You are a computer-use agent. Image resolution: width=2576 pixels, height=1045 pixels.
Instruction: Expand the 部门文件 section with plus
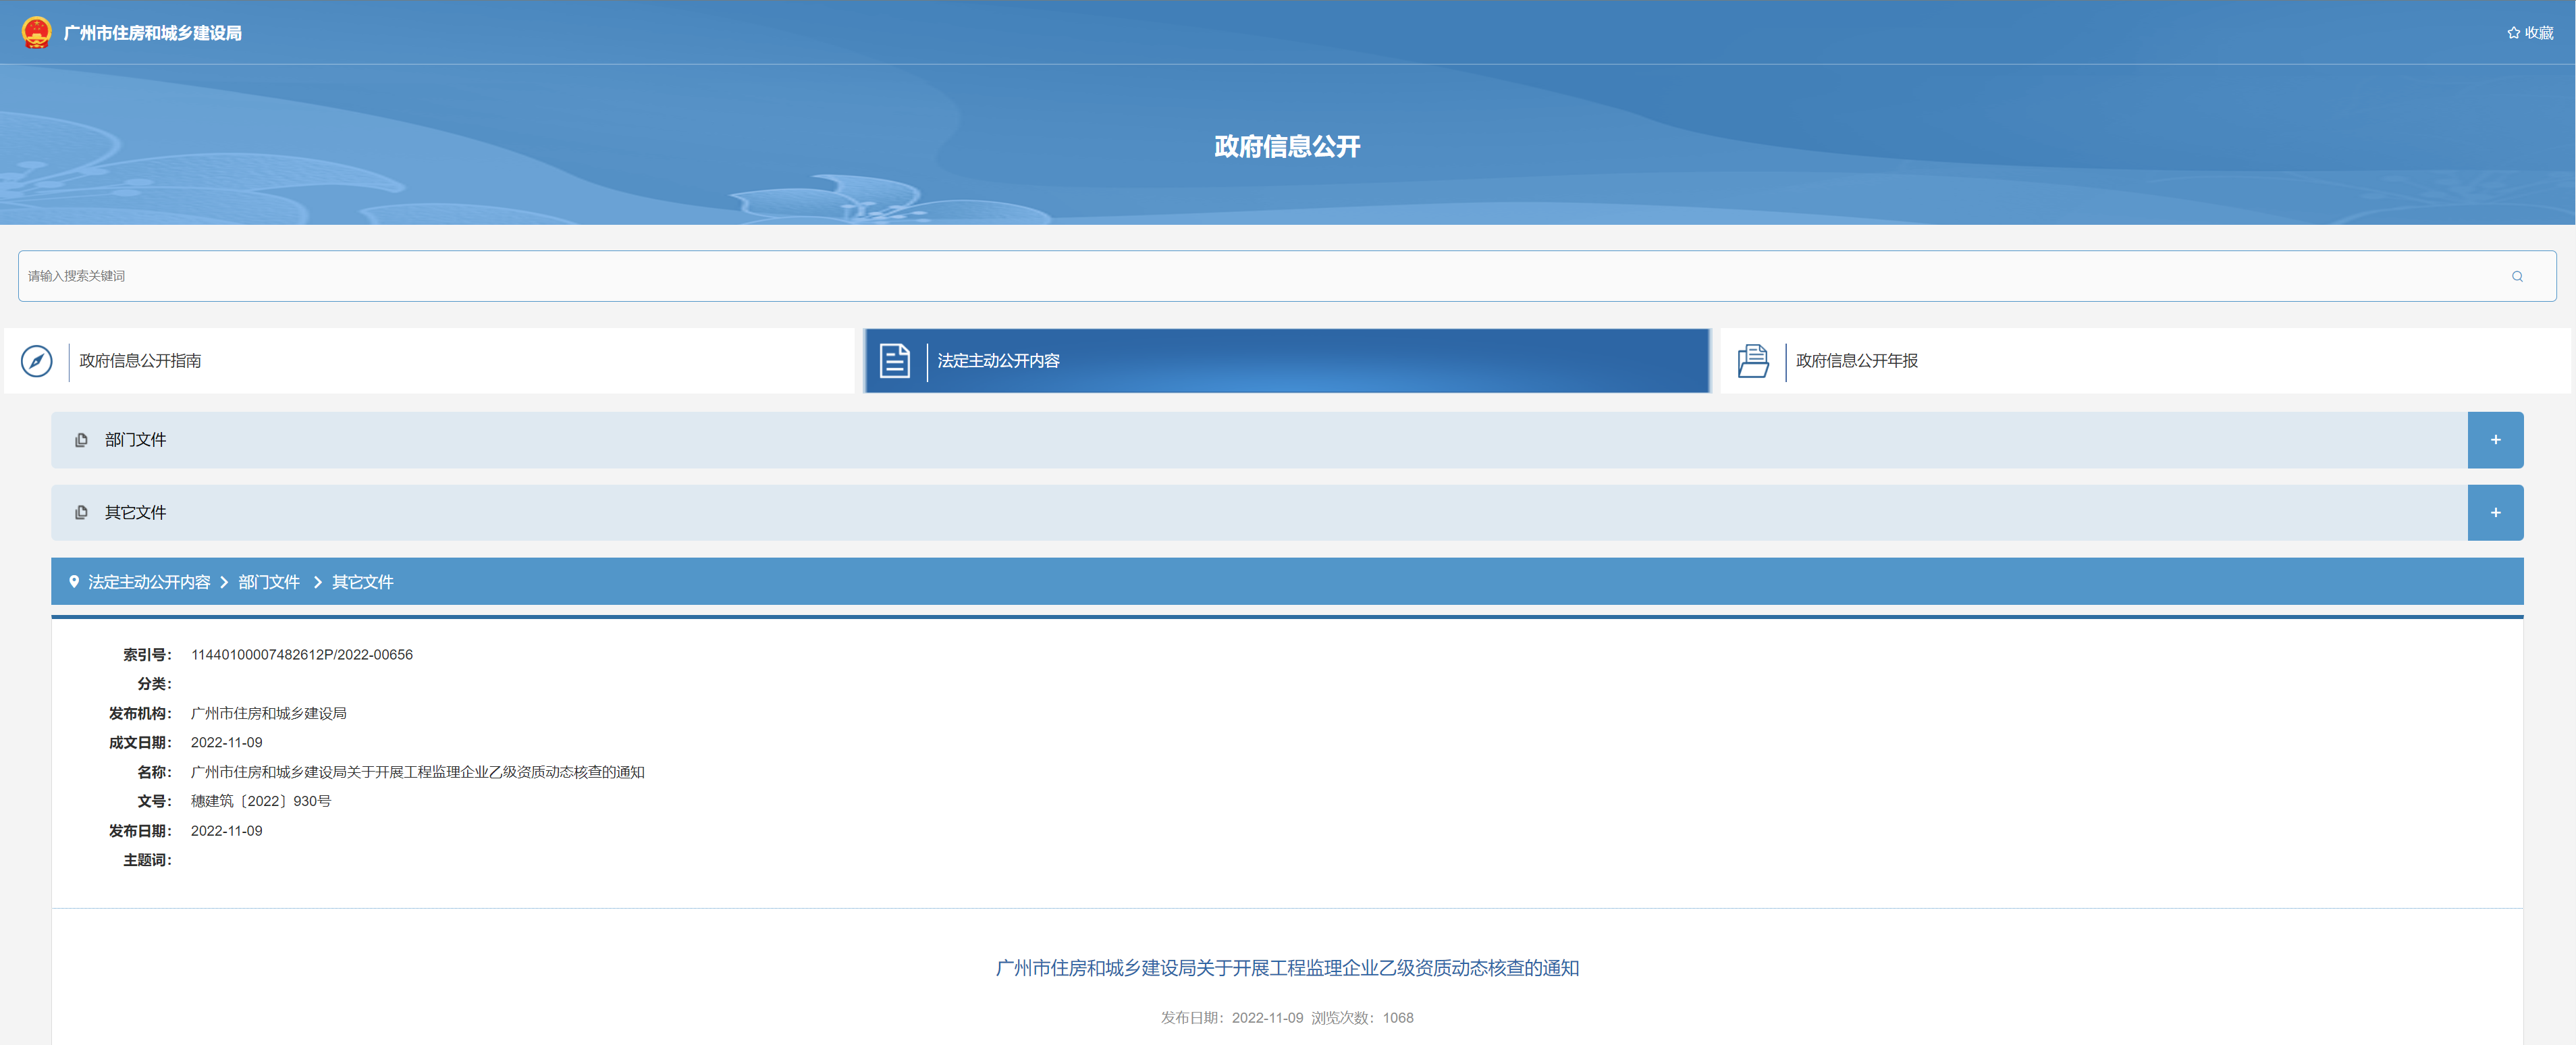click(x=2494, y=440)
